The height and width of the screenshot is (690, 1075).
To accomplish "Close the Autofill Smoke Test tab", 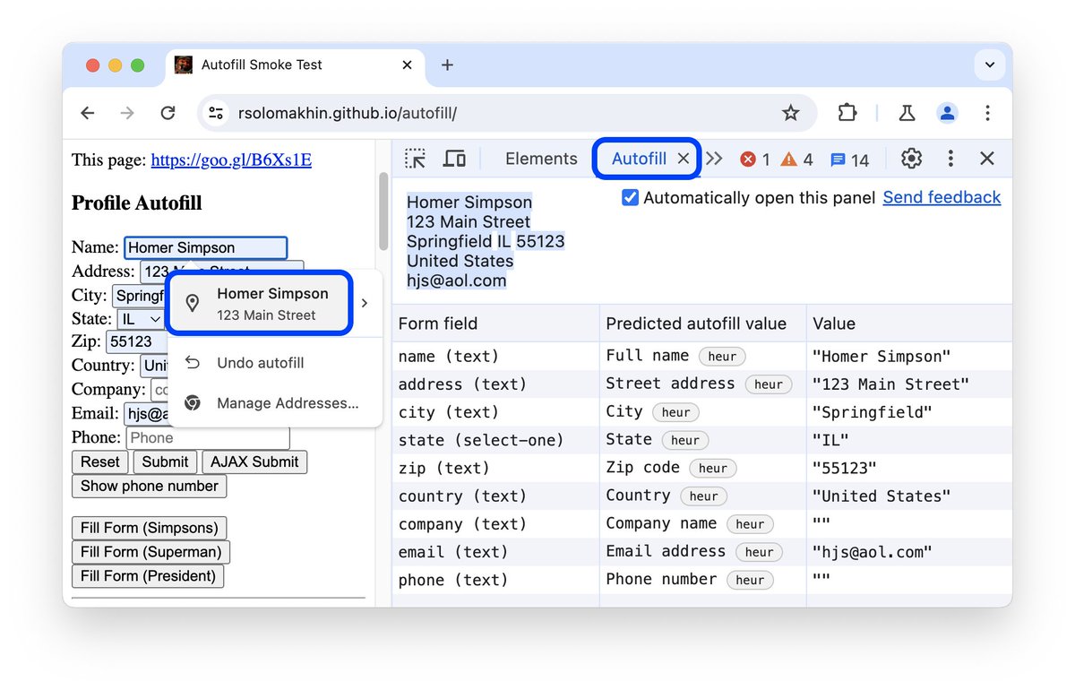I will [407, 65].
